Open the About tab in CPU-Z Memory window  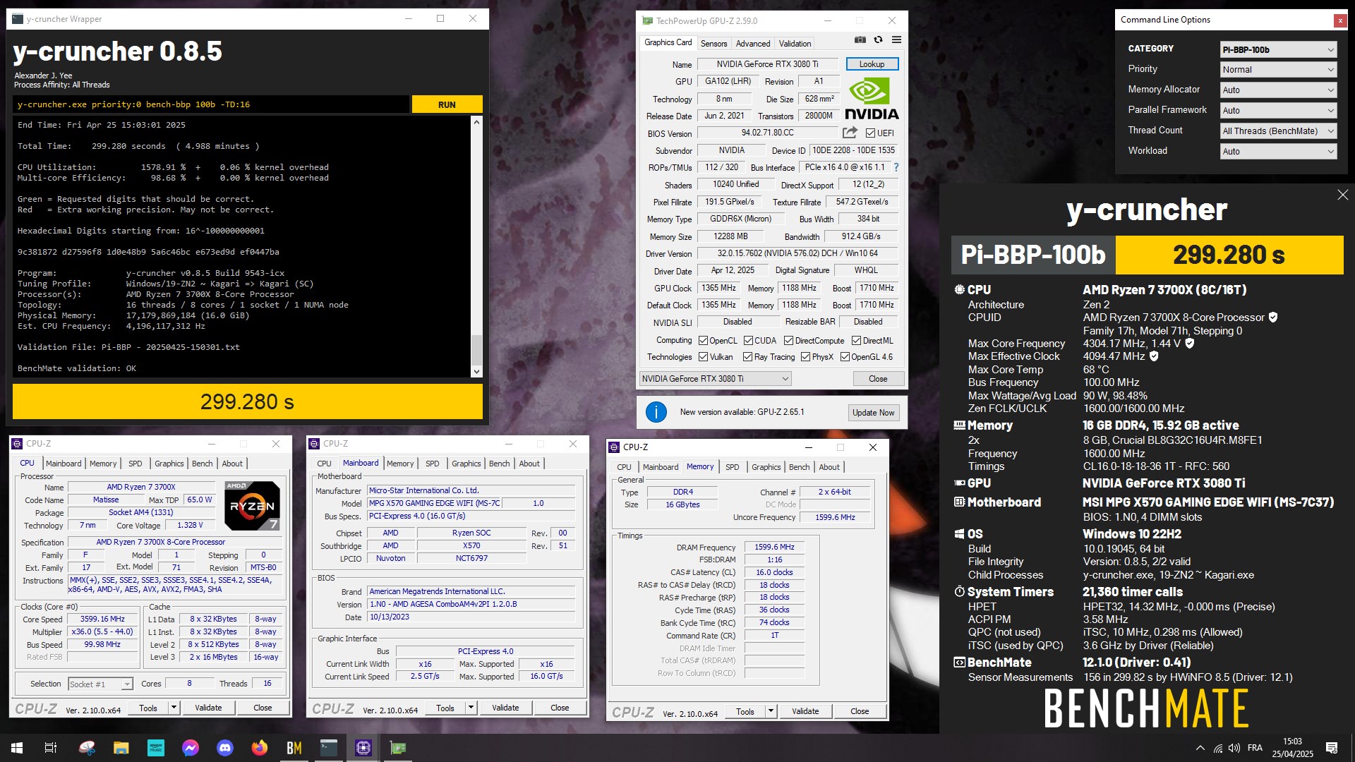click(x=829, y=467)
